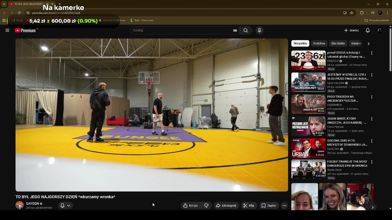
Task: Bookmark this page with star icon
Action: (352, 13)
